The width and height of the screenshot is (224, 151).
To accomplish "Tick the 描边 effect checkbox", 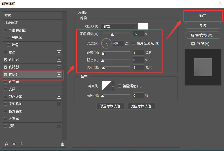I will click(x=6, y=52).
